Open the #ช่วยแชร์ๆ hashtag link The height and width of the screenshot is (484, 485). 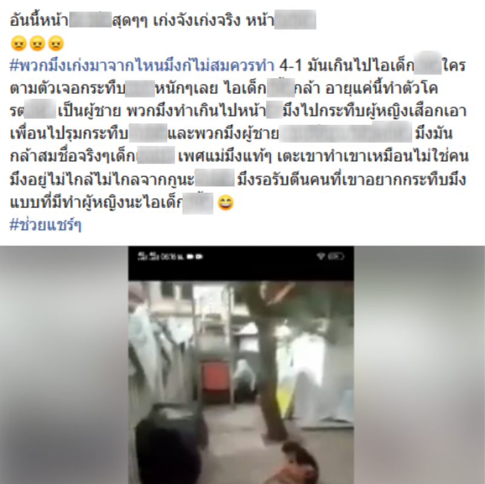coord(45,225)
